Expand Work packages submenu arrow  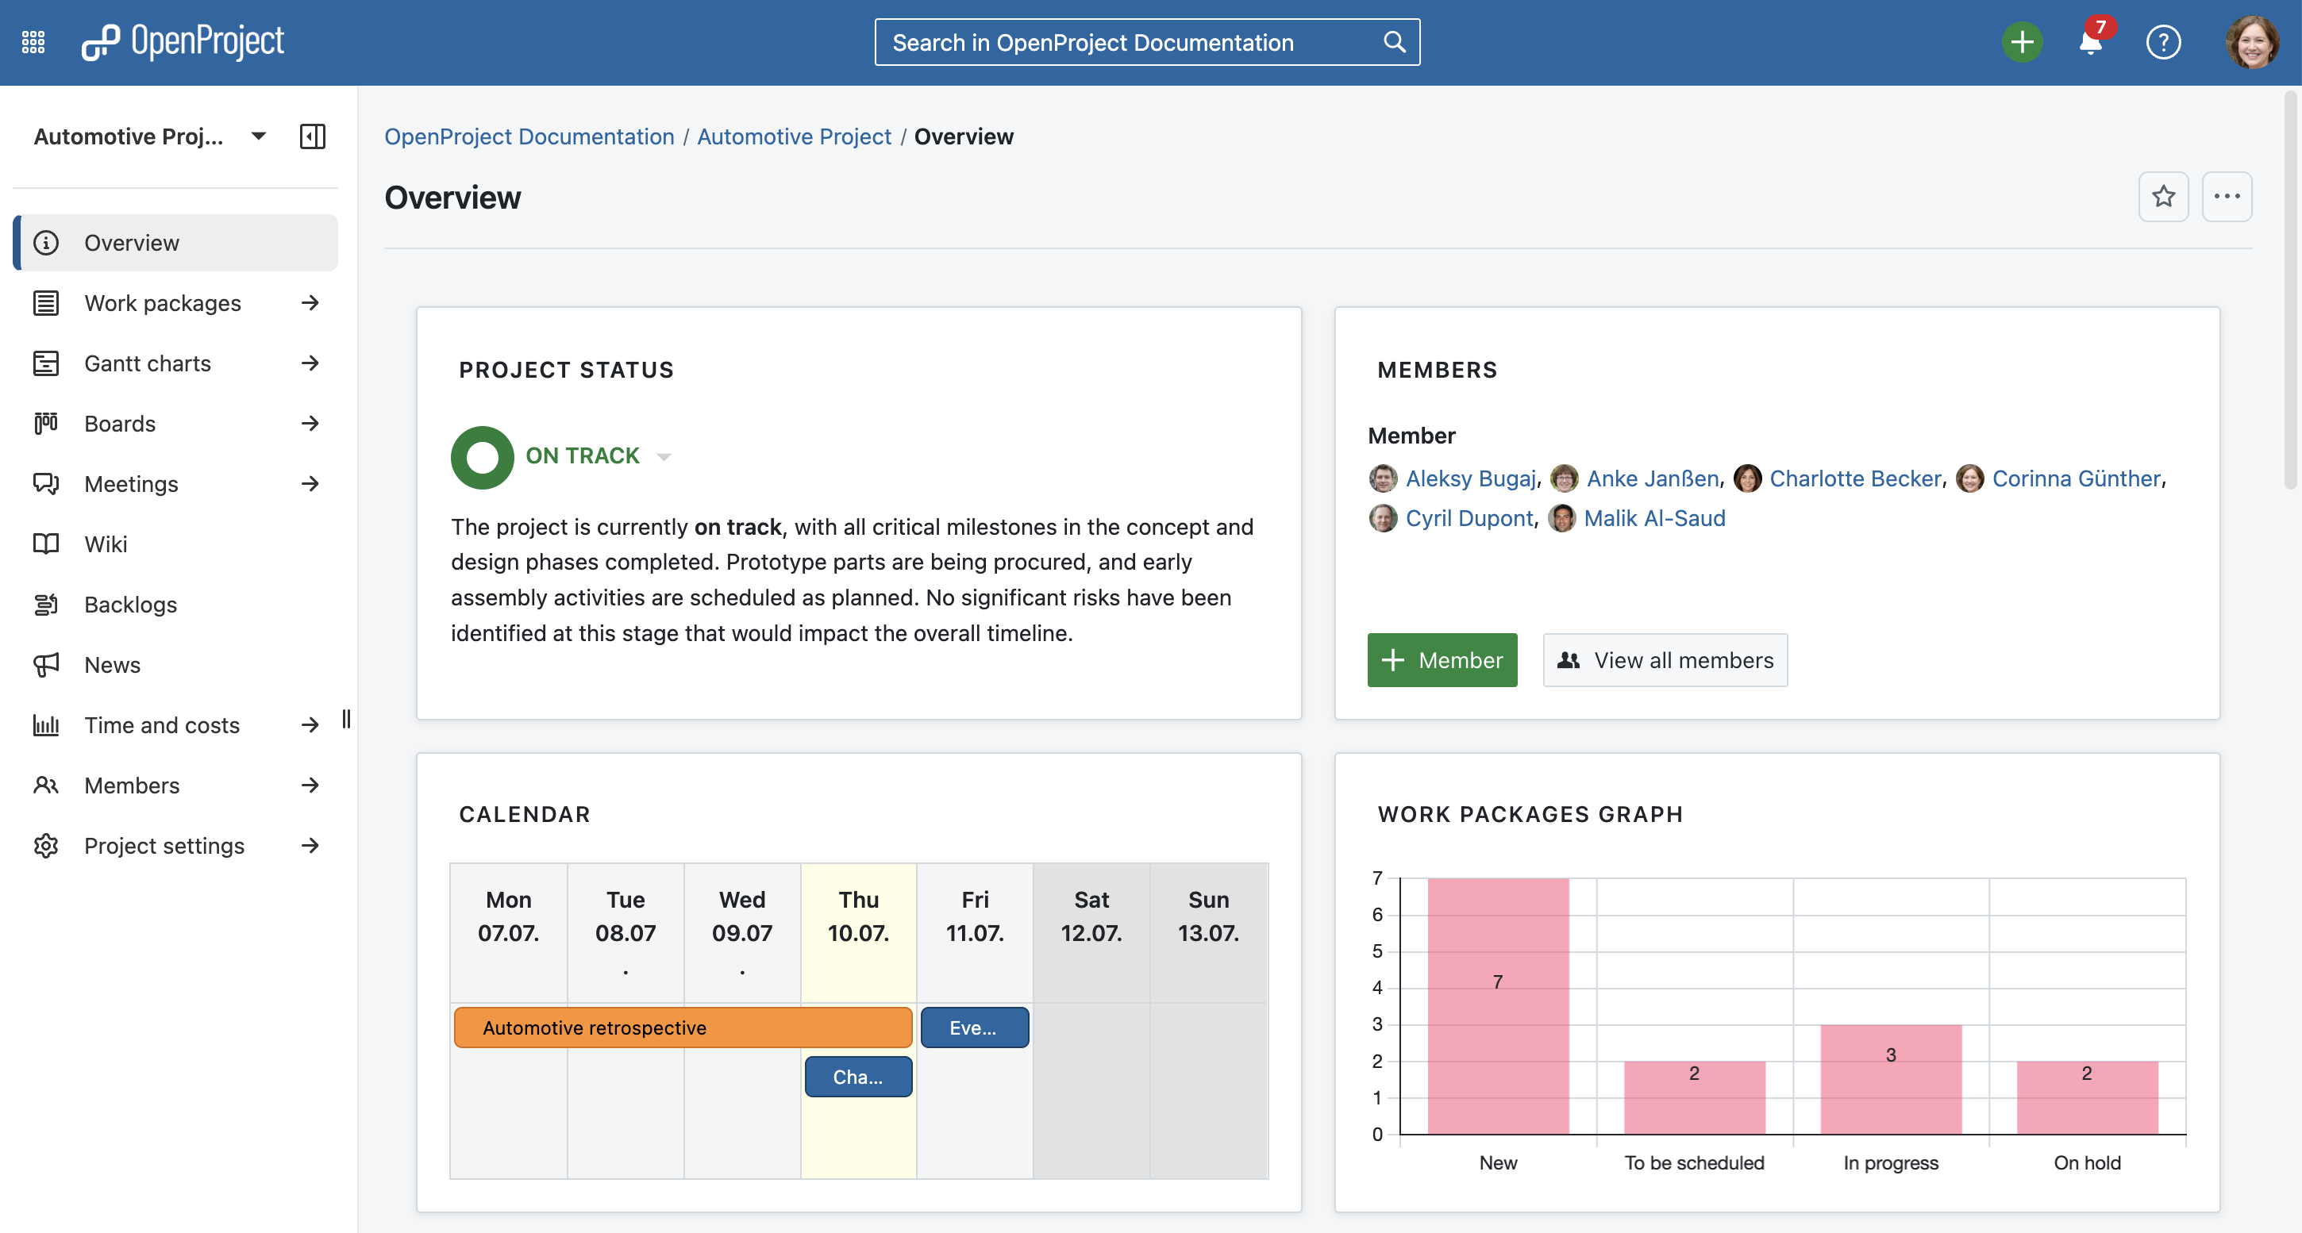310,303
